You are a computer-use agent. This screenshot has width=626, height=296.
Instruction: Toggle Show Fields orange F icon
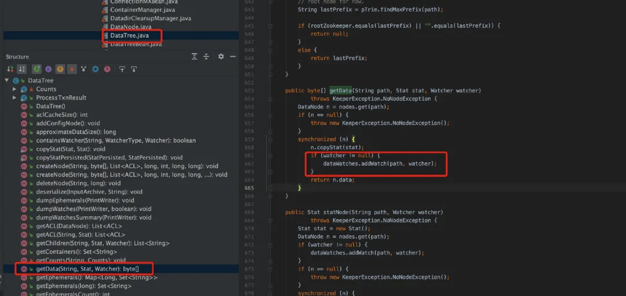point(60,69)
